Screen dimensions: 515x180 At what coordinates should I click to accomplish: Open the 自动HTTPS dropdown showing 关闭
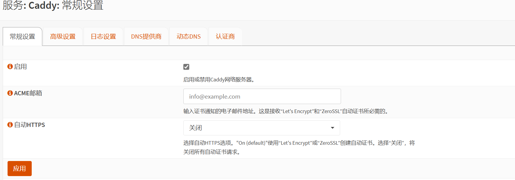[x=261, y=128]
